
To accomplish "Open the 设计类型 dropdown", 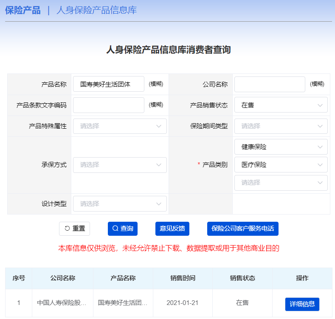I will tap(120, 204).
